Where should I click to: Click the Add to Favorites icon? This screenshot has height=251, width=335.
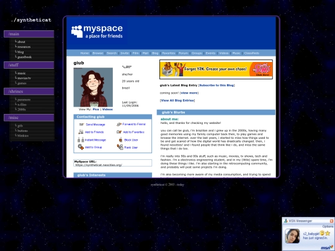(x=119, y=132)
